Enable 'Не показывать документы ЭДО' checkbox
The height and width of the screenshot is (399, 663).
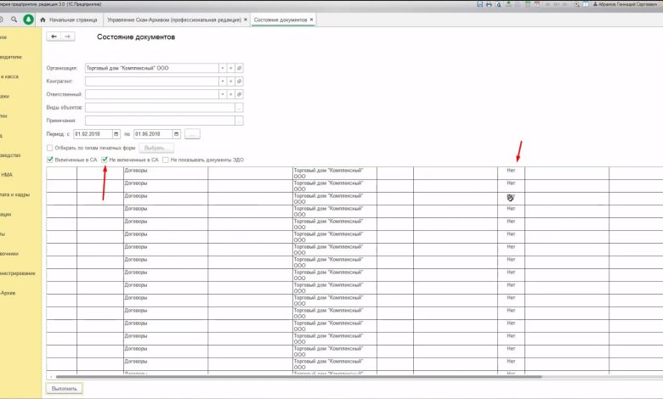167,160
